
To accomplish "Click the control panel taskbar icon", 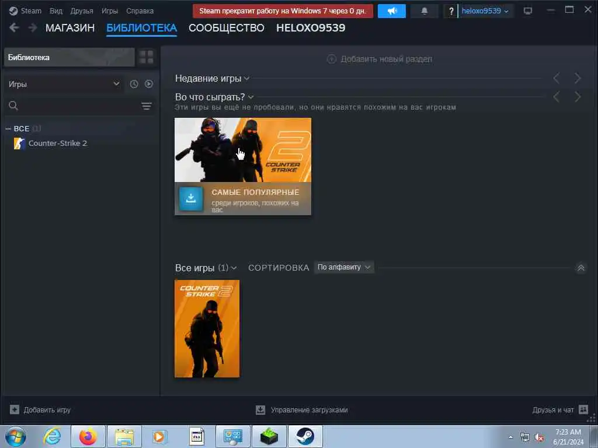I will click(233, 436).
